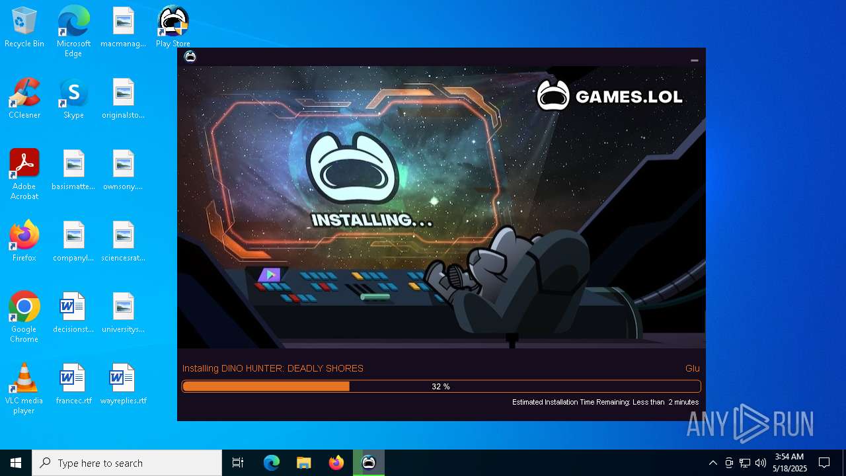
Task: Select the universitys... image file
Action: click(123, 313)
